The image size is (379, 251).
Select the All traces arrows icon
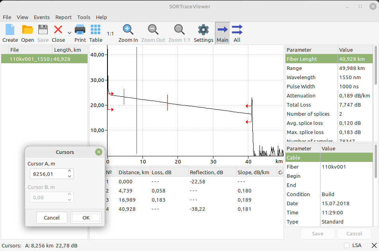237,30
